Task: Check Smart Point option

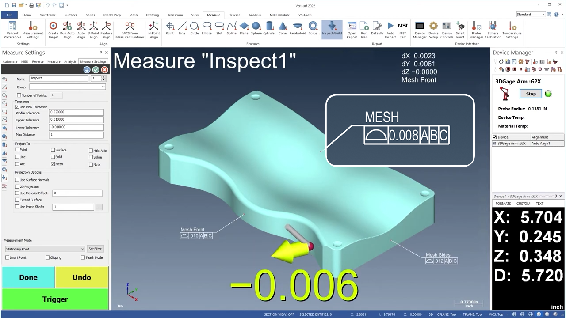Action: (x=7, y=257)
